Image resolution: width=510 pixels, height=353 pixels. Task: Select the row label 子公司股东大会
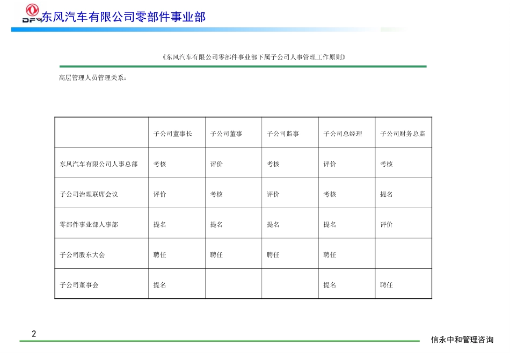(82, 254)
